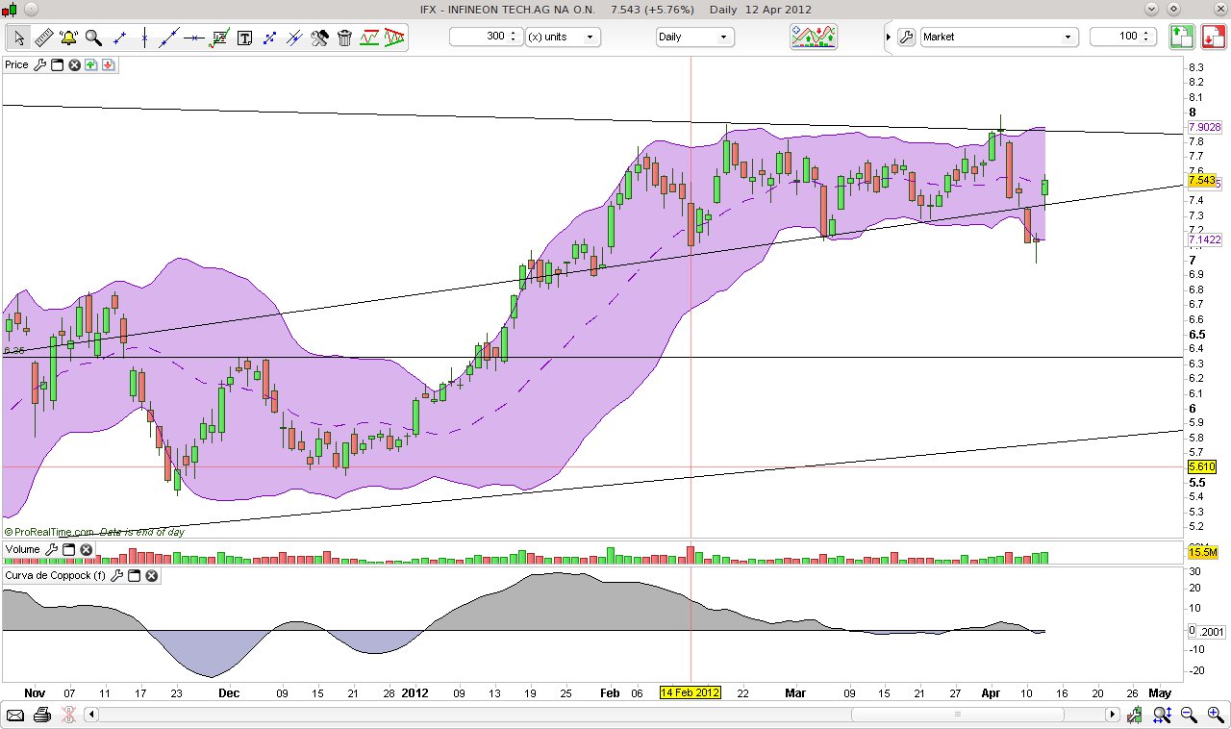Activate the ruler measurement tool
Screen dimensions: 1231x729
click(43, 37)
